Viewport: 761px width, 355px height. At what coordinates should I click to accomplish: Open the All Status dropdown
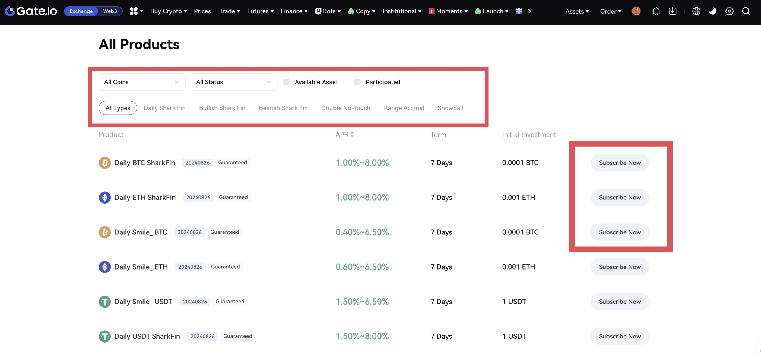point(234,82)
